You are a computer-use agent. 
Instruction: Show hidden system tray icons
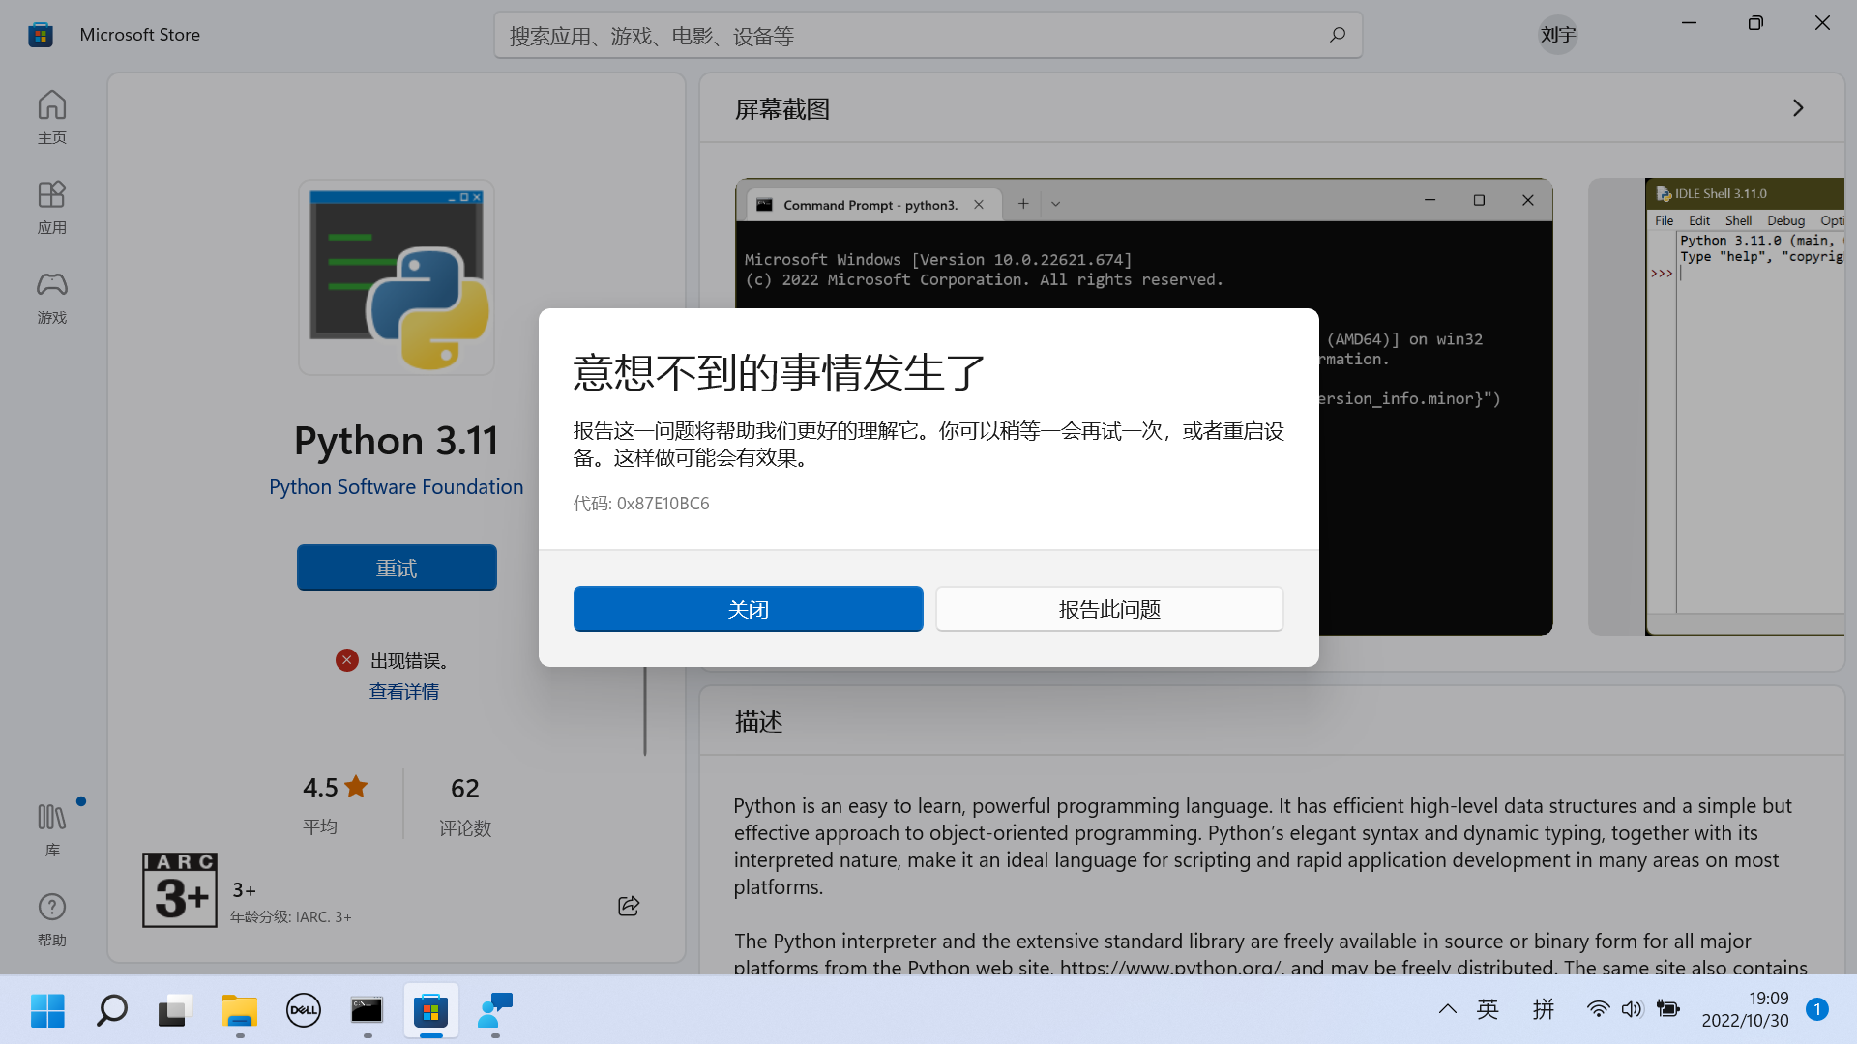pyautogui.click(x=1447, y=1009)
